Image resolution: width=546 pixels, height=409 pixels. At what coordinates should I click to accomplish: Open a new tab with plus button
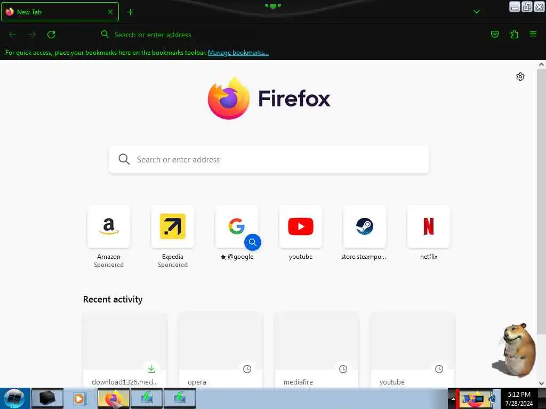point(130,12)
